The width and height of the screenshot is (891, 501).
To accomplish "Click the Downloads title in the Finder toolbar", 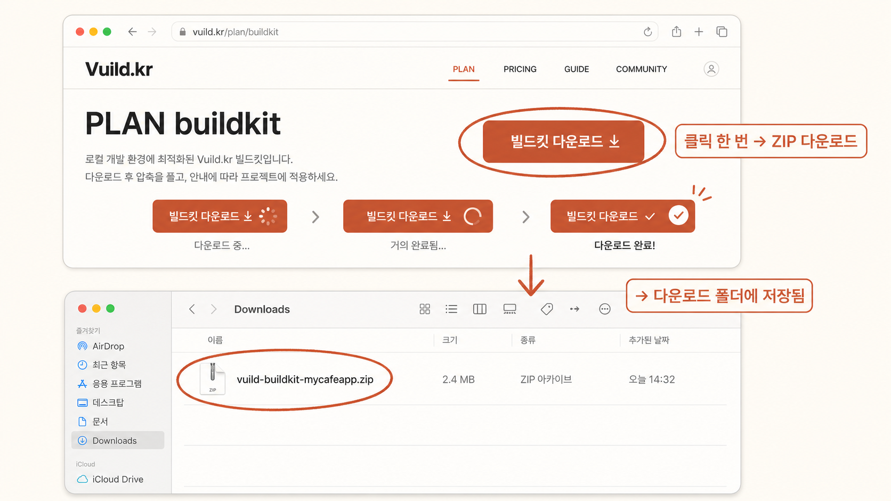I will point(262,309).
